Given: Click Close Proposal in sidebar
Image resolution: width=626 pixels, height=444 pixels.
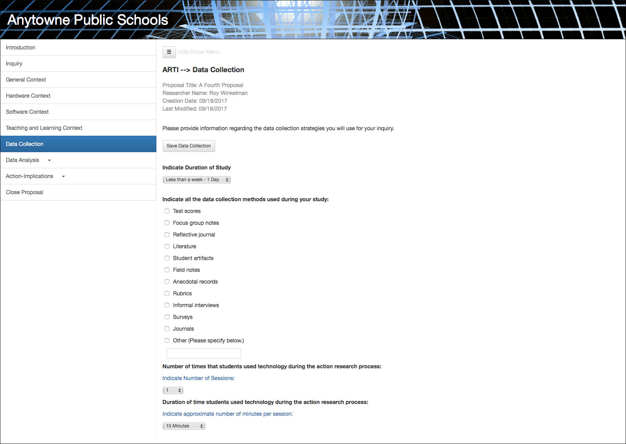Looking at the screenshot, I should 78,192.
